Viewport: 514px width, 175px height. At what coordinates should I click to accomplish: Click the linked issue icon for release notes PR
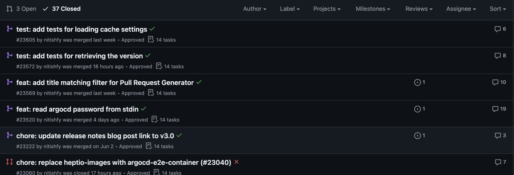[418, 135]
